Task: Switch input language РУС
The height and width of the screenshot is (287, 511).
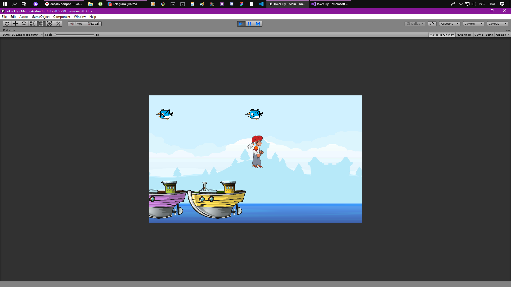Action: pos(482,4)
